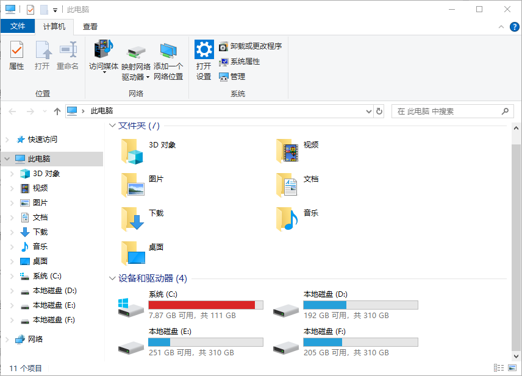522x376 pixels.
Task: Click the refresh button beside the address bar
Action: [379, 111]
